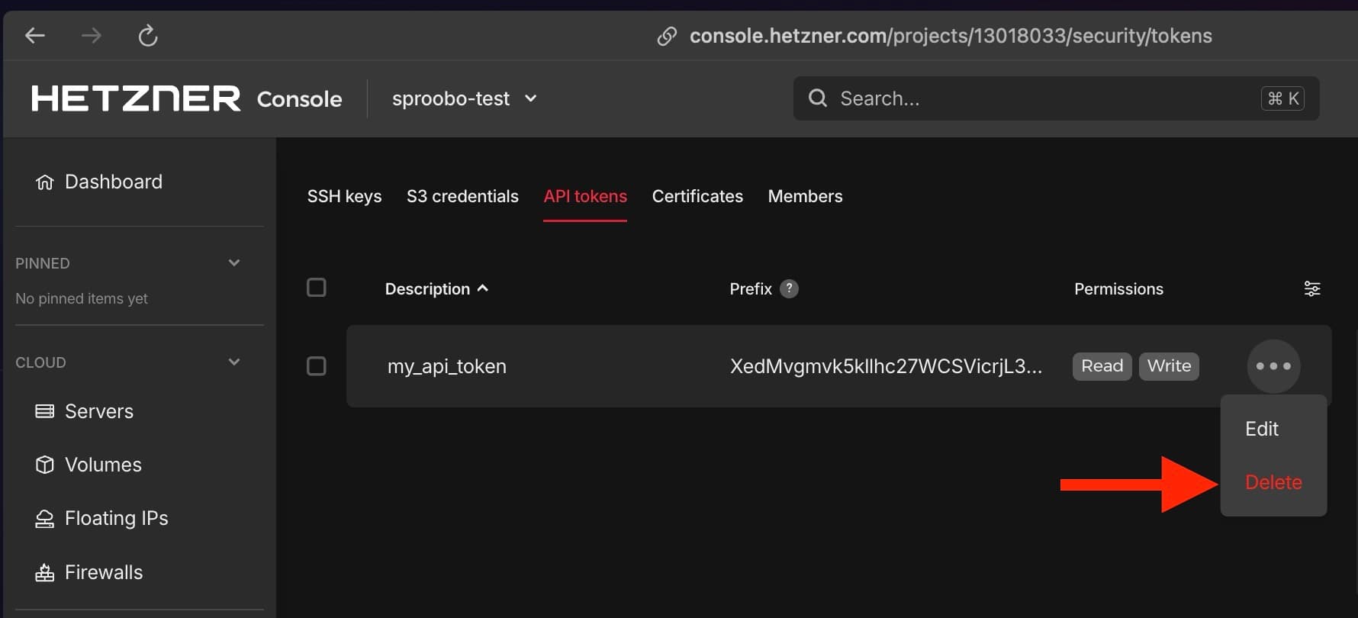
Task: Collapse the CLOUD section chevron
Action: 234,362
